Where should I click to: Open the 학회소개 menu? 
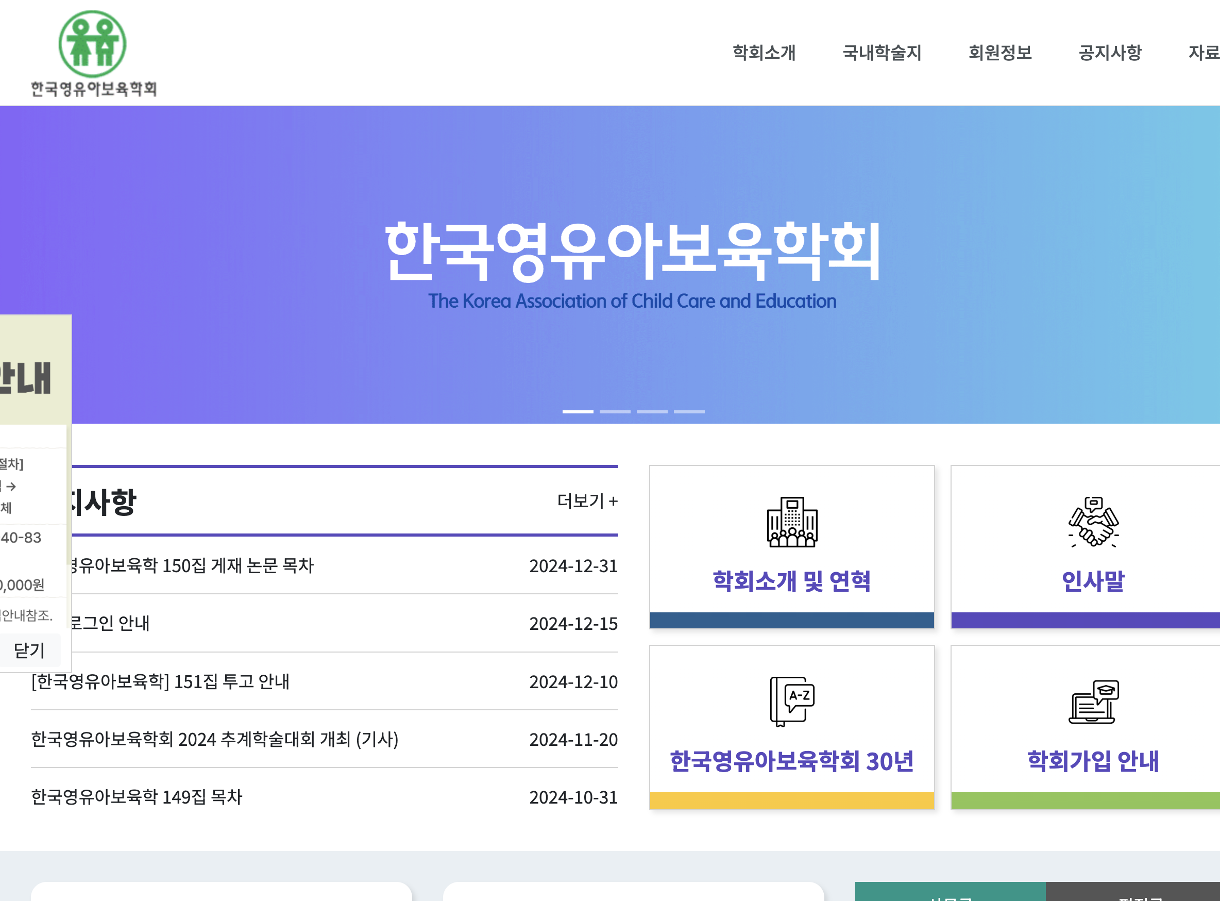(764, 53)
